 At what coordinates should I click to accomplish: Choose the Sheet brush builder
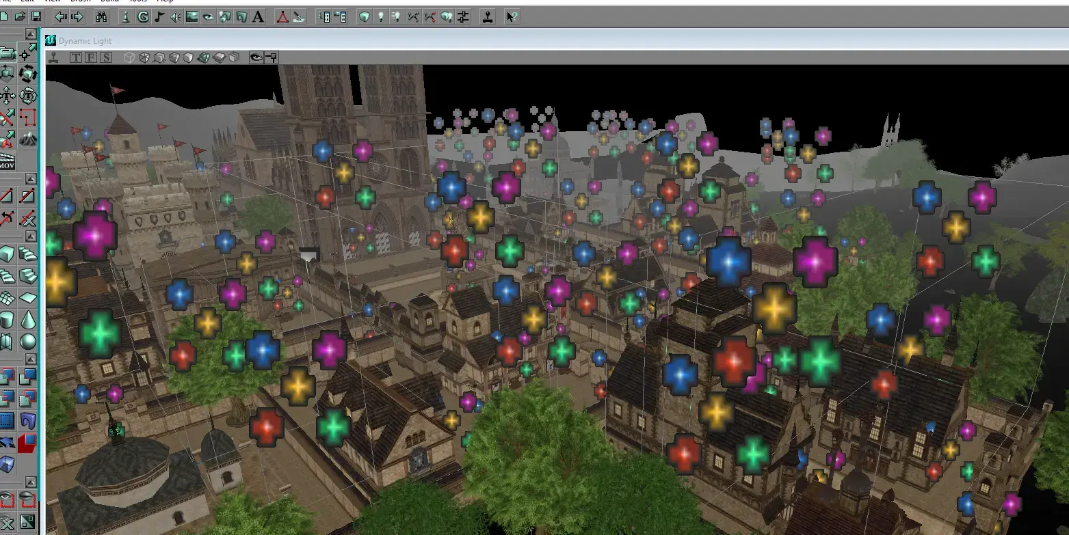28,297
